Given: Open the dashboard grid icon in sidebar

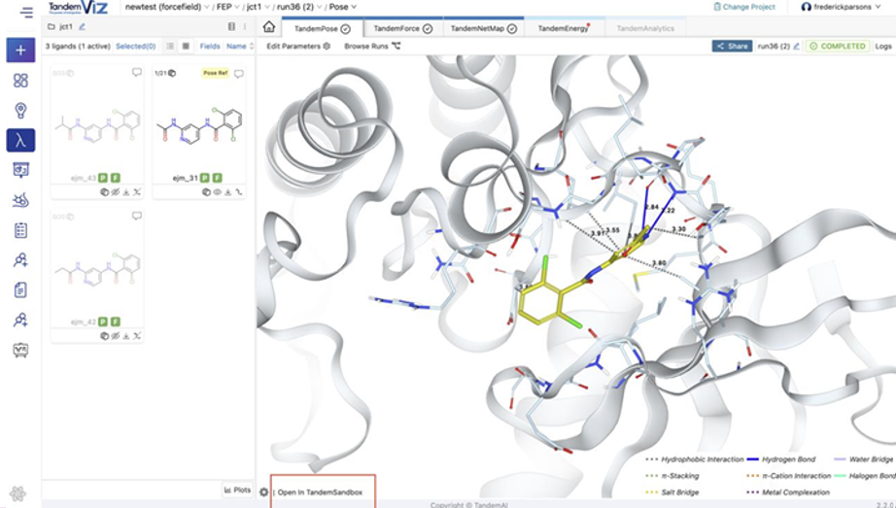Looking at the screenshot, I should pos(20,81).
